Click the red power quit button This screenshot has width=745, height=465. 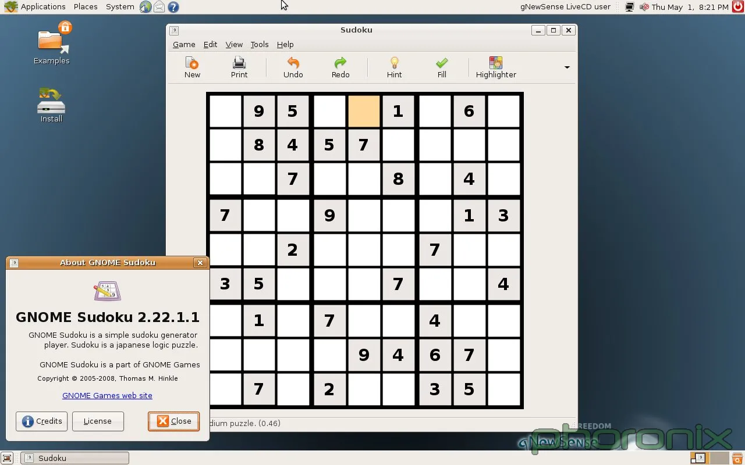coord(737,7)
